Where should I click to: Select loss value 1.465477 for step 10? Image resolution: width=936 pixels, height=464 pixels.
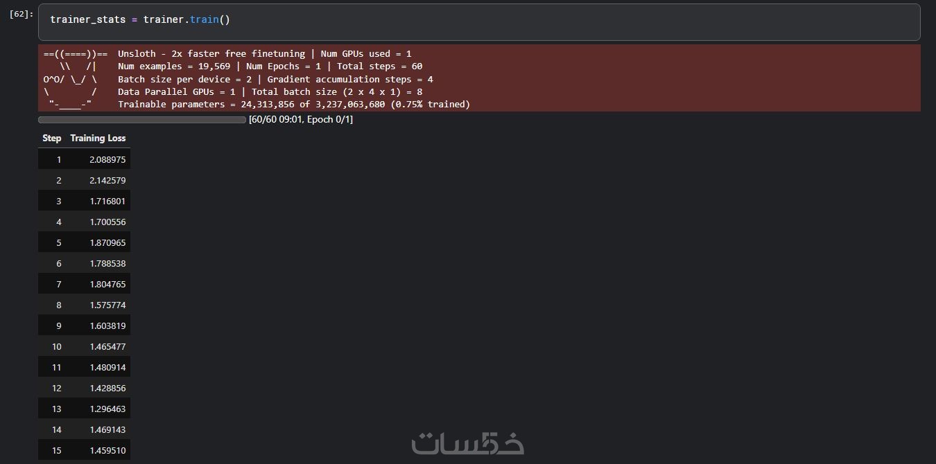coord(107,346)
